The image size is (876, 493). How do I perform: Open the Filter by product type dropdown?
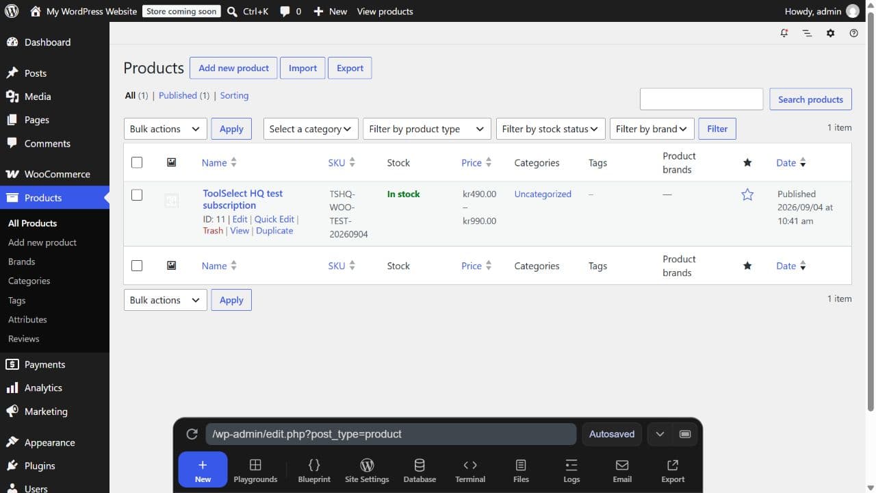427,129
